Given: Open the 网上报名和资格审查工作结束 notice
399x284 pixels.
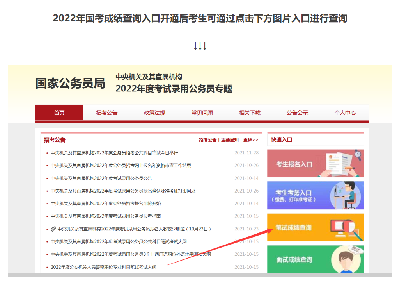Looking at the screenshot, I should point(121,166).
